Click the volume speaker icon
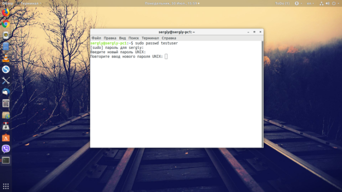This screenshot has height=192, width=342. tap(328, 3)
